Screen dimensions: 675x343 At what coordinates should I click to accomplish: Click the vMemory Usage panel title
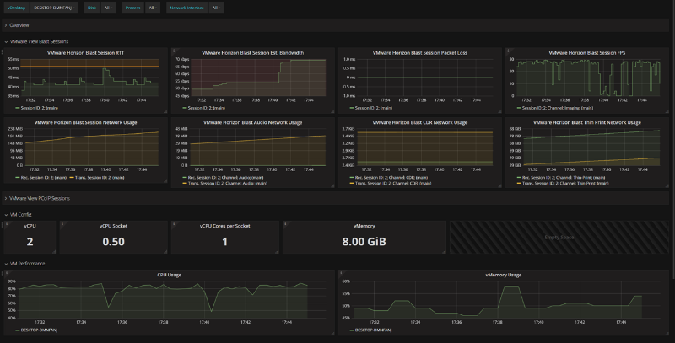pos(503,275)
